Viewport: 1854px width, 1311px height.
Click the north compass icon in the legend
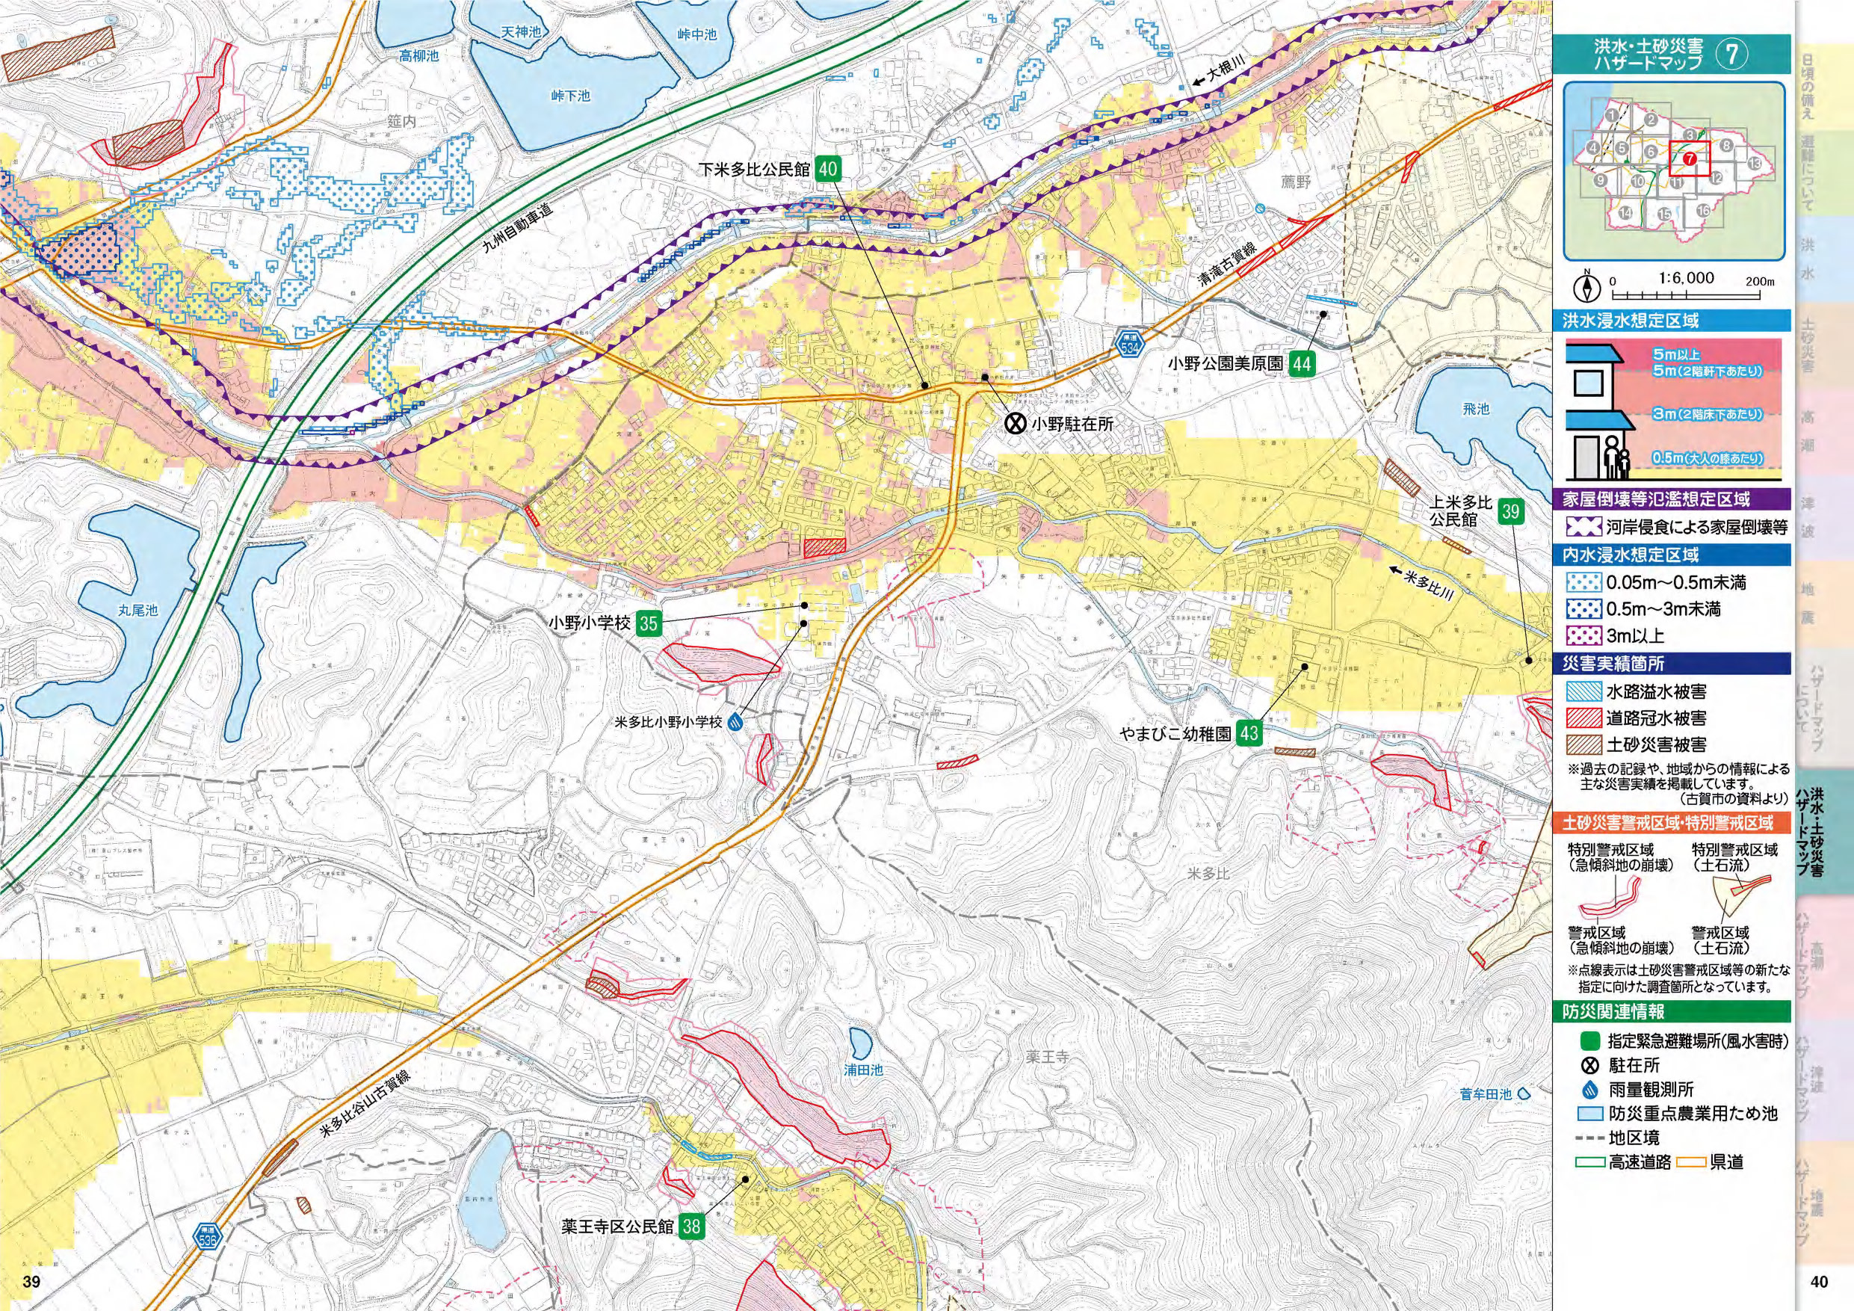click(1586, 287)
